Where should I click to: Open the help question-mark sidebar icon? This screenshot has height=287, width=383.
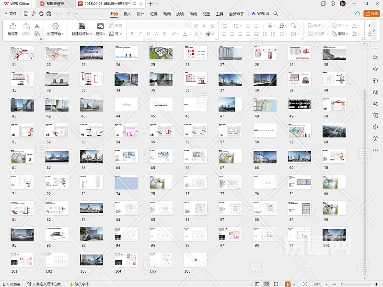pos(375,127)
